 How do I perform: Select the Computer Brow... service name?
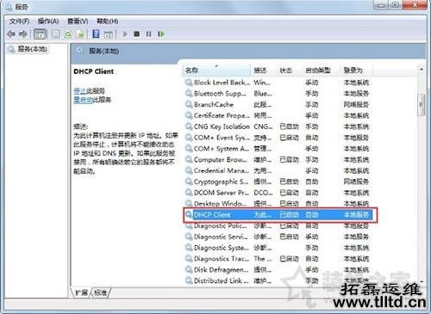pyautogui.click(x=221, y=159)
